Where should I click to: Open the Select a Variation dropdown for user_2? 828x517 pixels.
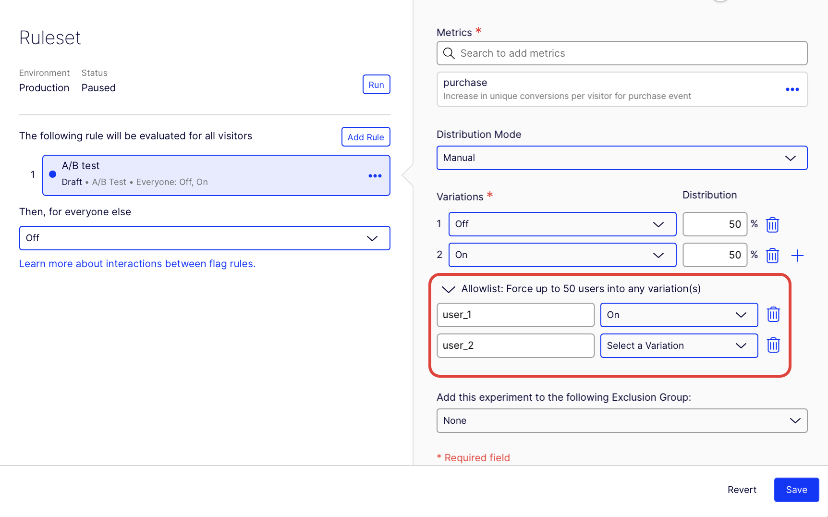(x=679, y=345)
